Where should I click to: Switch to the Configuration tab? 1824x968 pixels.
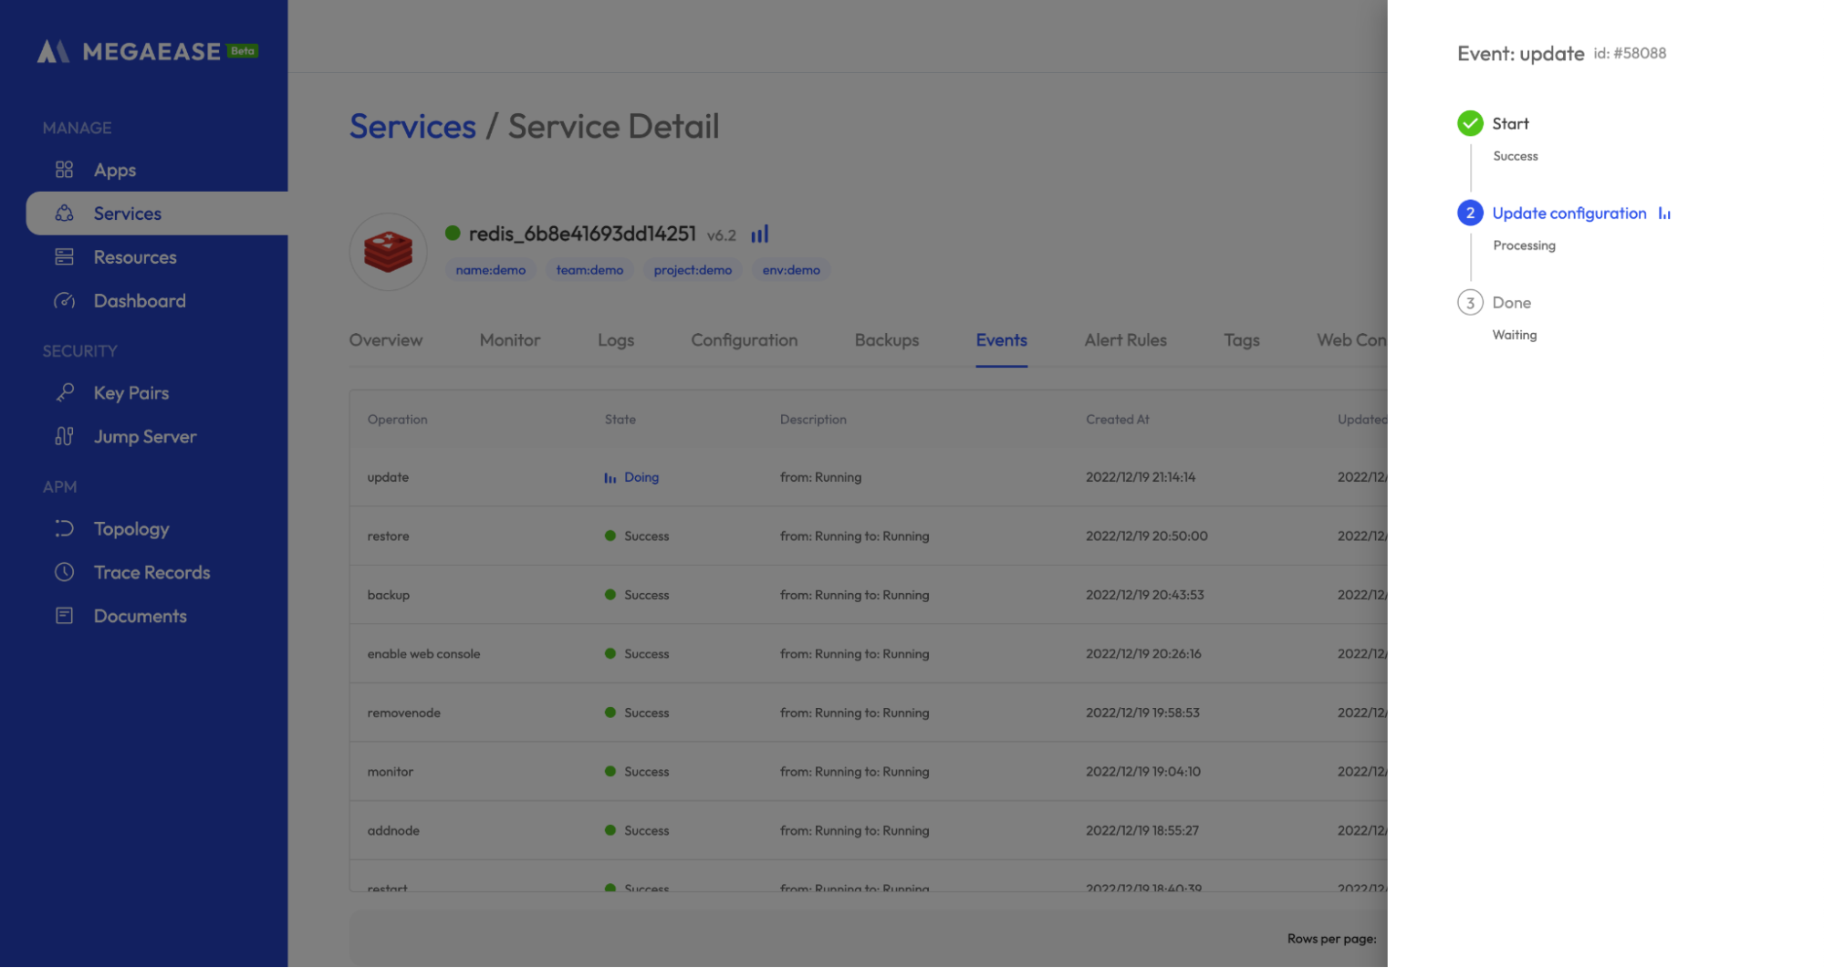744,340
